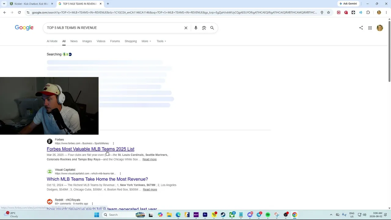391x220 pixels.
Task: Open Premiere Pro from the taskbar
Action: coord(205,215)
